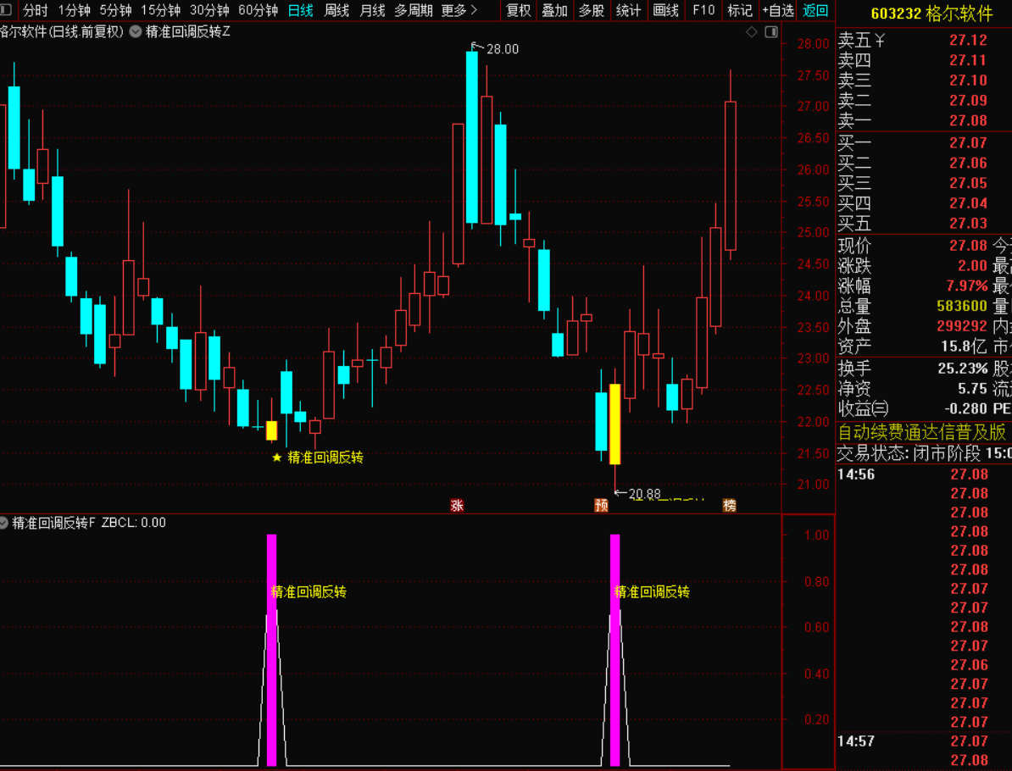Switch to the 周线 weekly chart tab

[x=336, y=10]
